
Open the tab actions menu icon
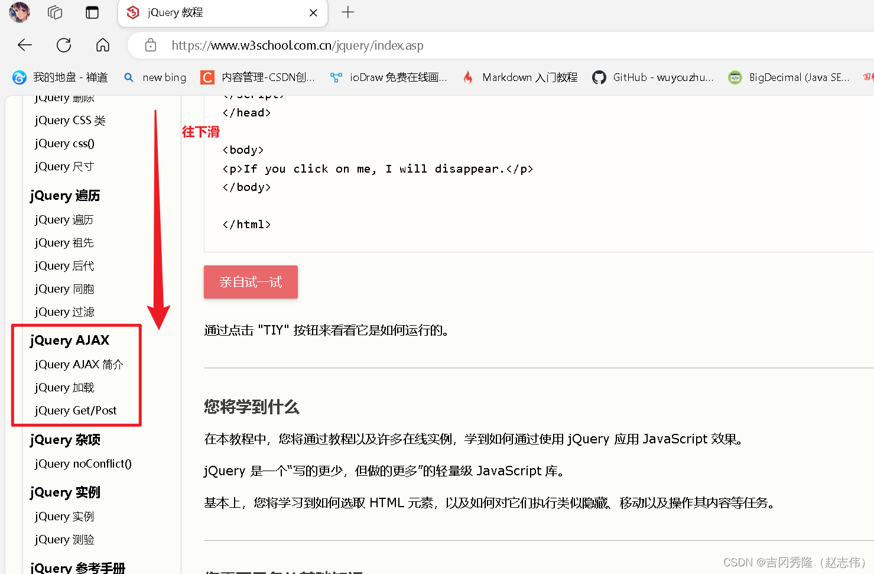click(x=92, y=12)
